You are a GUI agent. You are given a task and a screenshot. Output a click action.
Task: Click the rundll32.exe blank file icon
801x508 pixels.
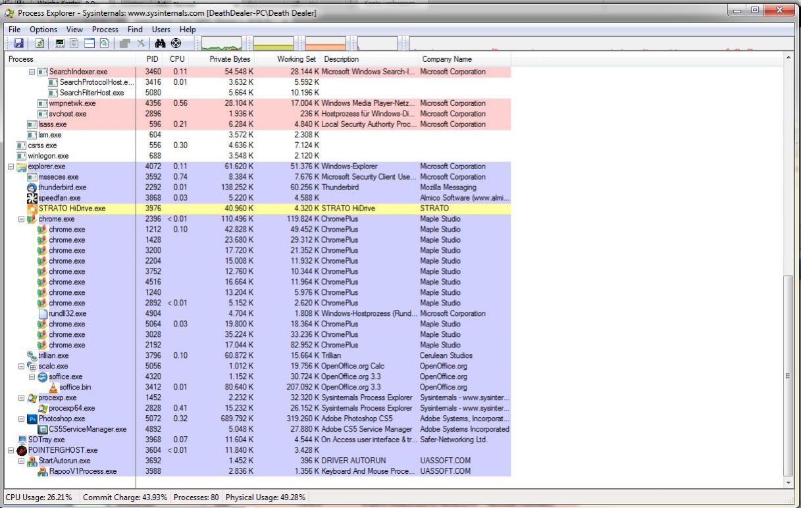pyautogui.click(x=43, y=314)
